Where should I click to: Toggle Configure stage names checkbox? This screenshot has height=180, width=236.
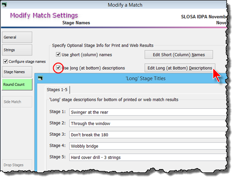5,61
